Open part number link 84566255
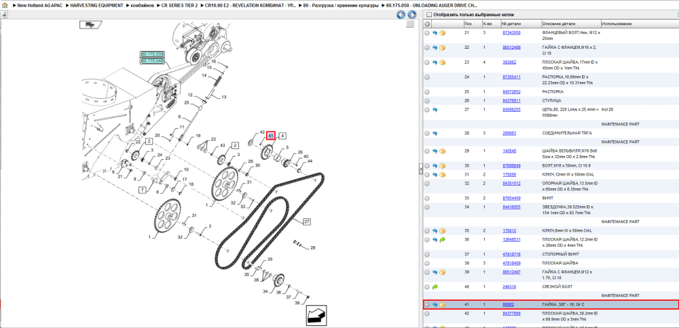 (511, 110)
